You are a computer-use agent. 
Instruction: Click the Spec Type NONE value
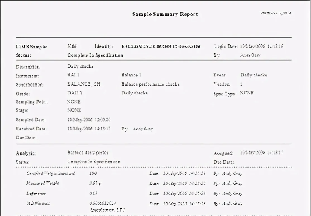click(x=247, y=93)
